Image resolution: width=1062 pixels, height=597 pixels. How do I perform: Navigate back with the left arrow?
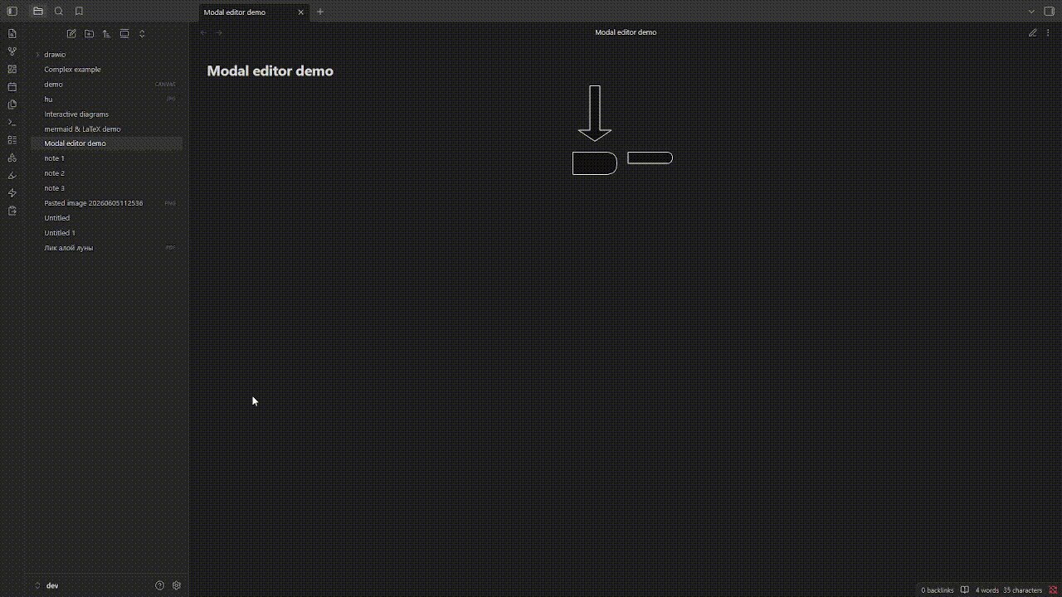[x=203, y=32]
